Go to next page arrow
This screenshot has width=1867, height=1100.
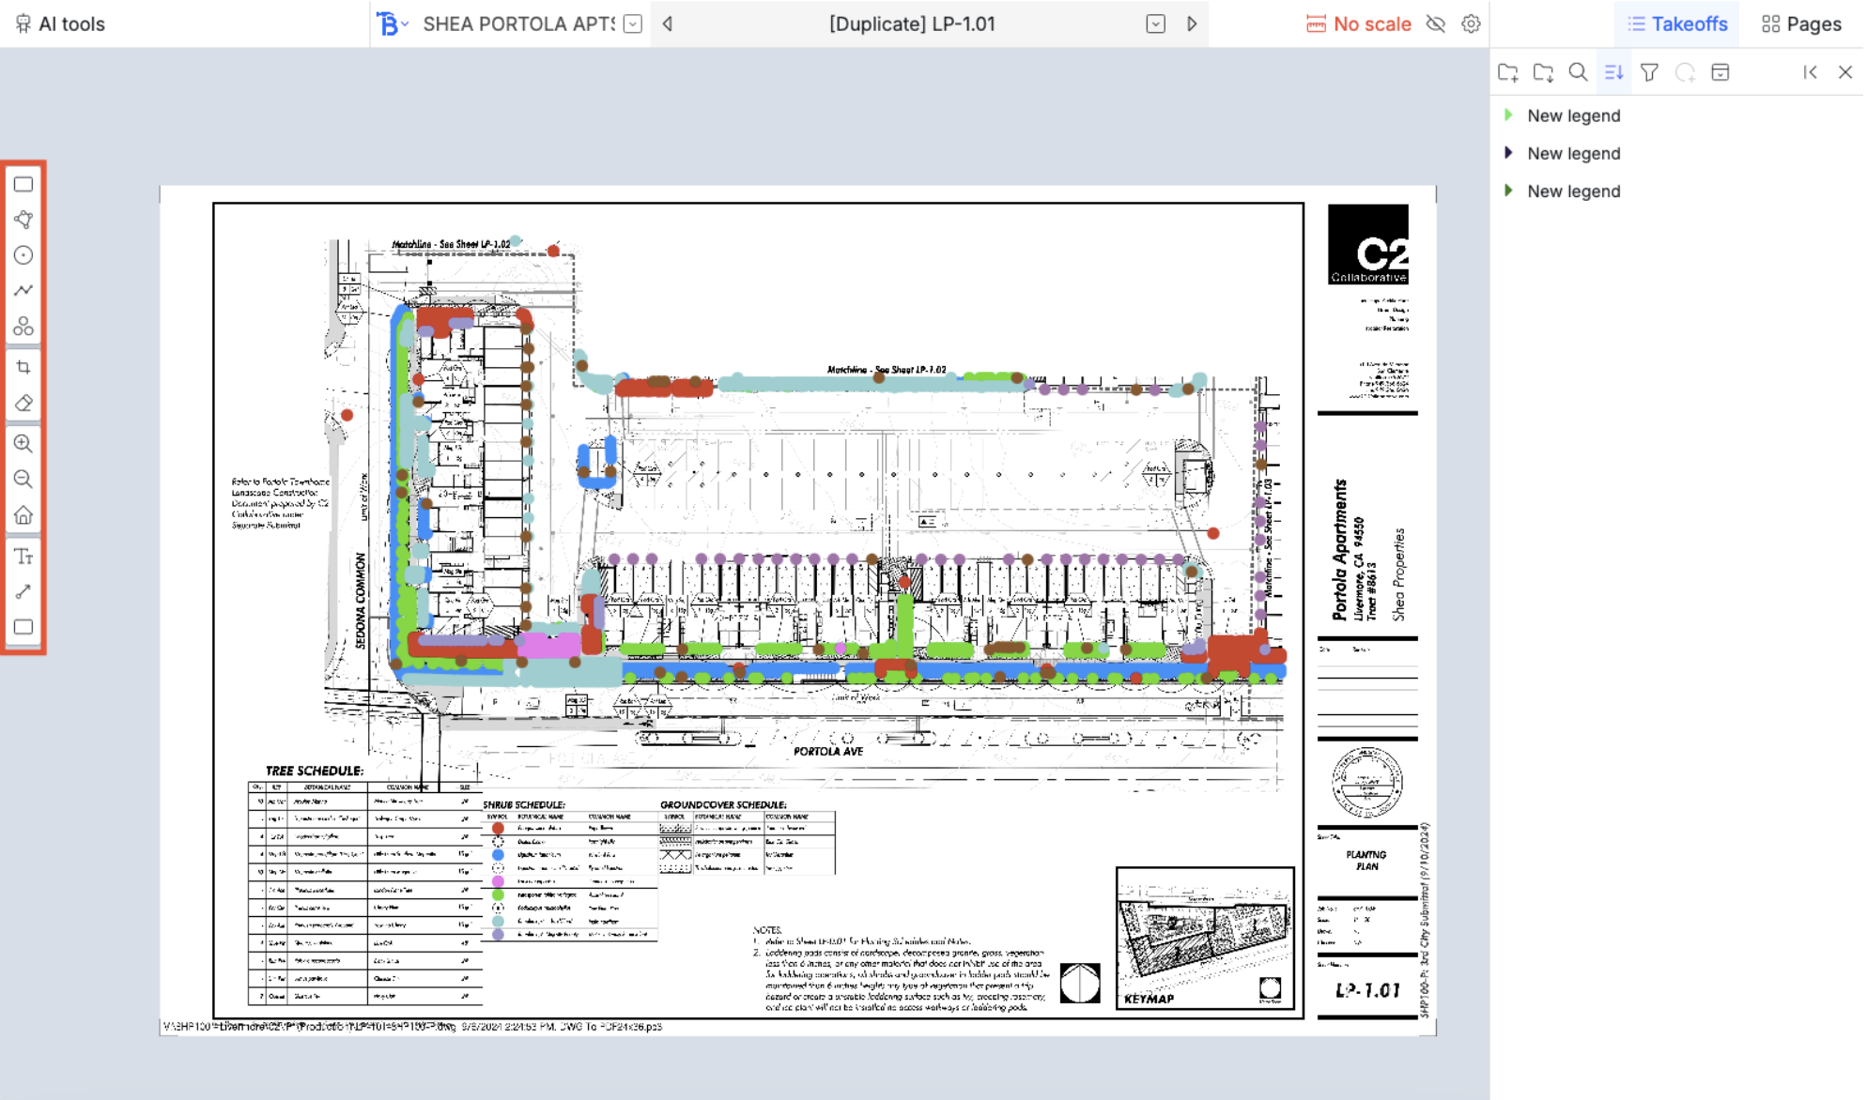point(1192,24)
